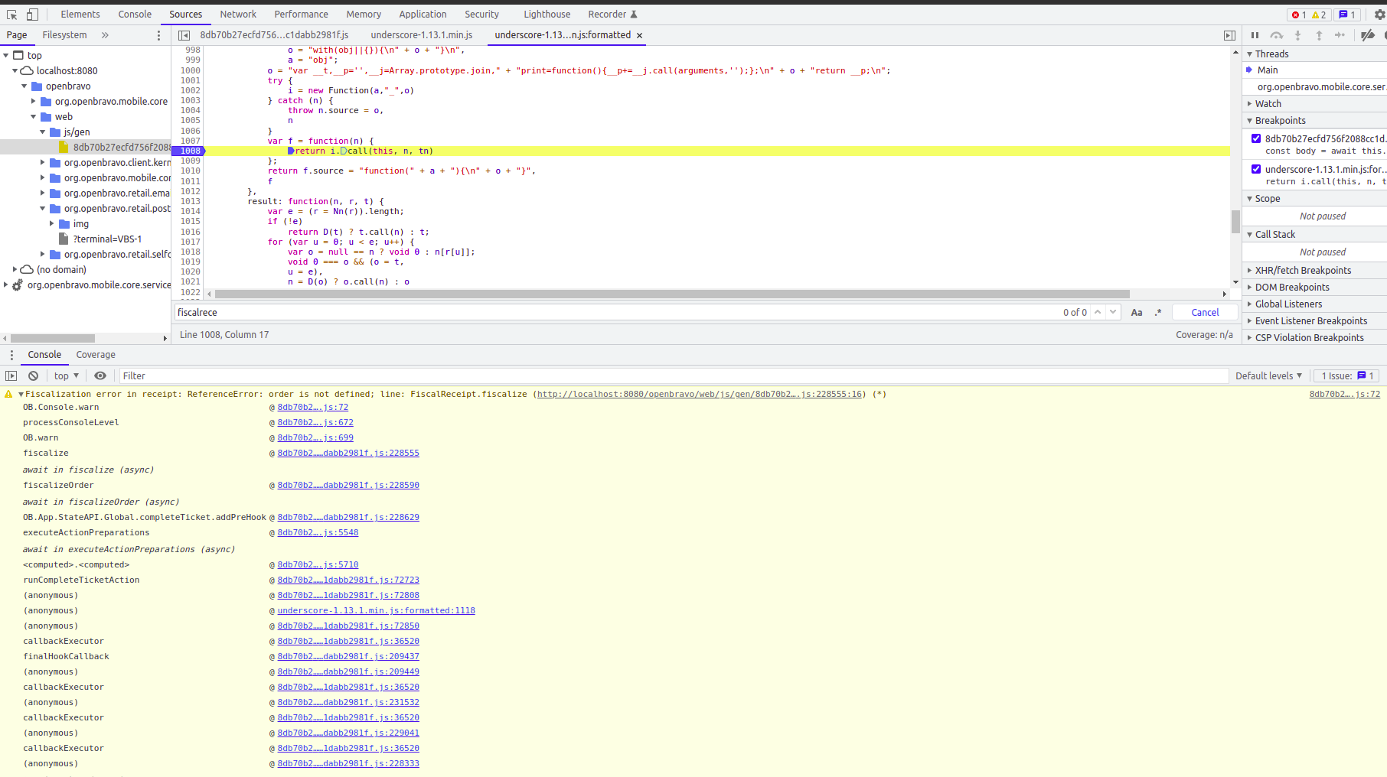Open the Coverage drawer tab
The width and height of the screenshot is (1387, 777).
[96, 355]
